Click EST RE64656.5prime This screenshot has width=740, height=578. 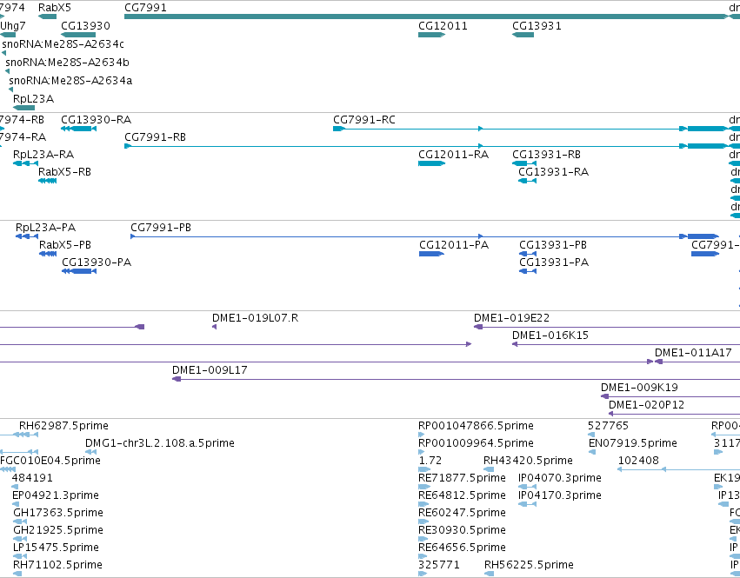[x=423, y=556]
